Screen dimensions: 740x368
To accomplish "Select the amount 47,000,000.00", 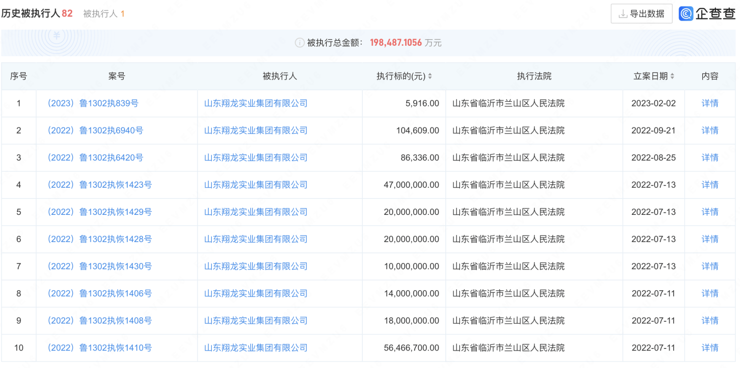I will pyautogui.click(x=411, y=185).
